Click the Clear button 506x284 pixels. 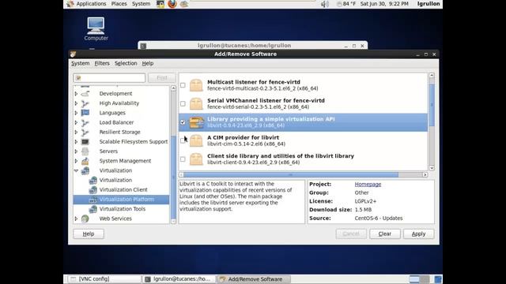(385, 234)
